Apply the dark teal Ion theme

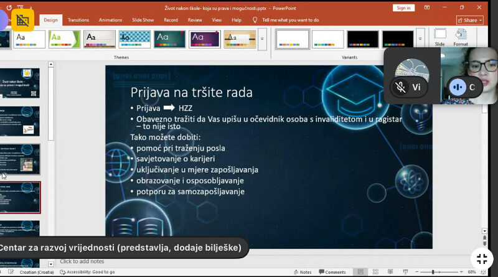pos(169,39)
